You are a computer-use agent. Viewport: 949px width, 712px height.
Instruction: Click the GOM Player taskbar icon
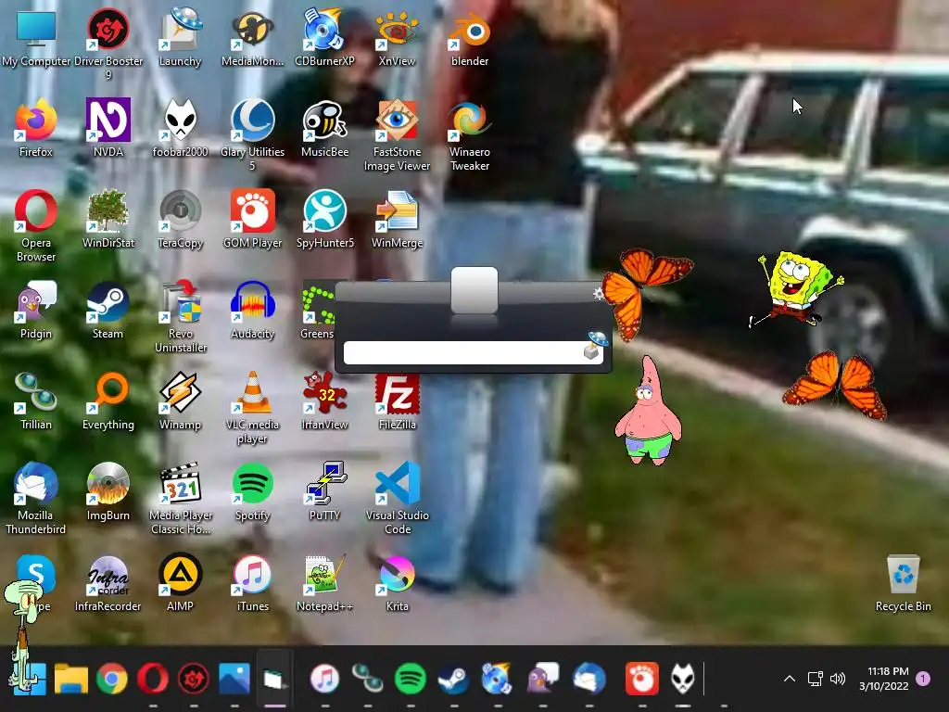641,678
